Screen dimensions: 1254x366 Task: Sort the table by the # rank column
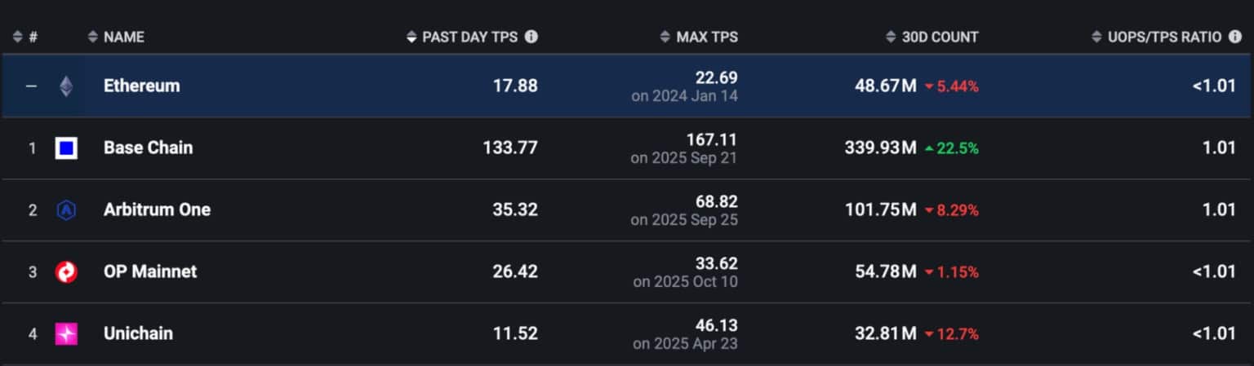tap(25, 37)
